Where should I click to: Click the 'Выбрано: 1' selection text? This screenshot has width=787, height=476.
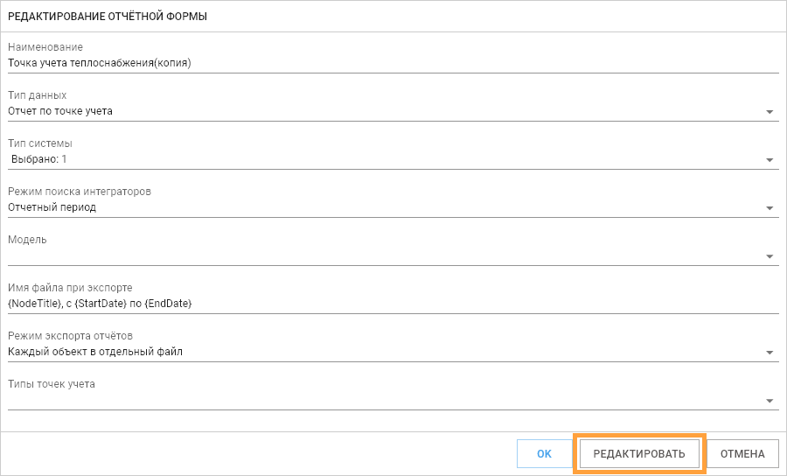39,159
